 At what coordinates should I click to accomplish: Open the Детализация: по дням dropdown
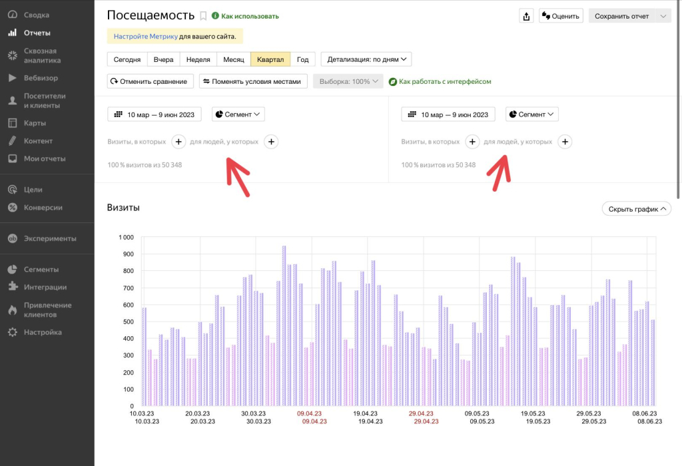[x=366, y=59]
